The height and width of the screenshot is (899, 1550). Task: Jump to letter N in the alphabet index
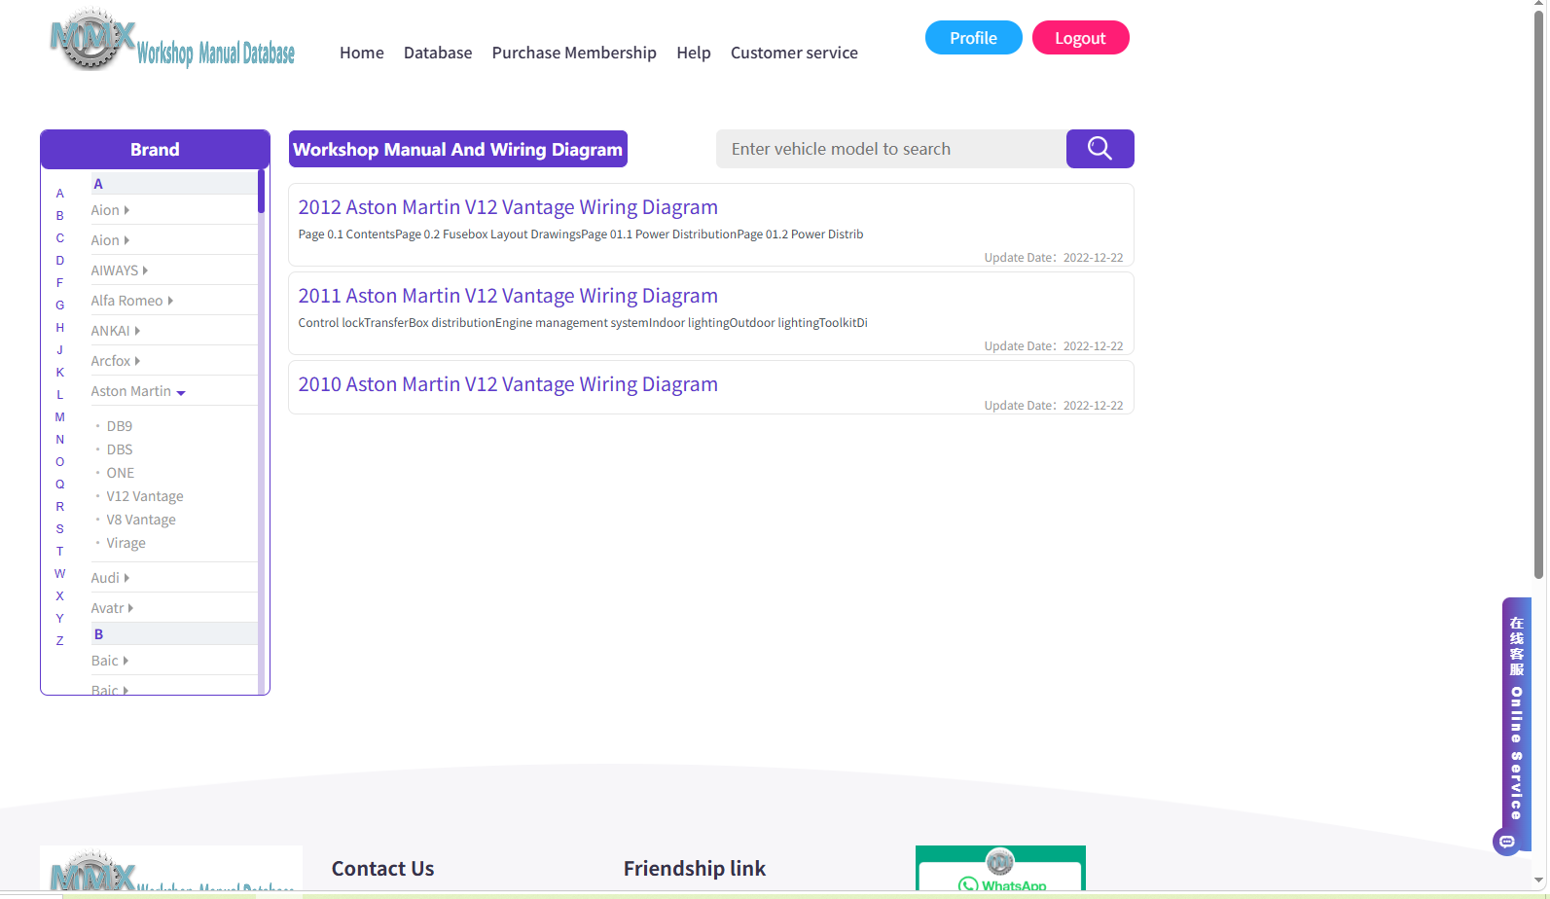coord(59,440)
